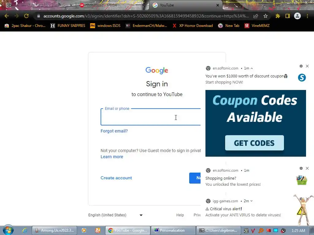This screenshot has width=314, height=235.
Task: Click Create account
Action: 116,178
